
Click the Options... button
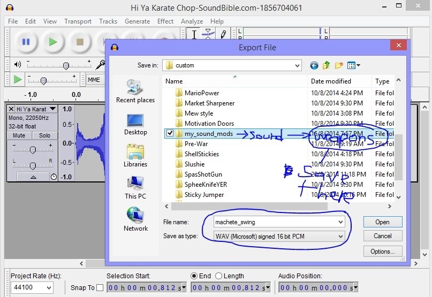click(382, 252)
